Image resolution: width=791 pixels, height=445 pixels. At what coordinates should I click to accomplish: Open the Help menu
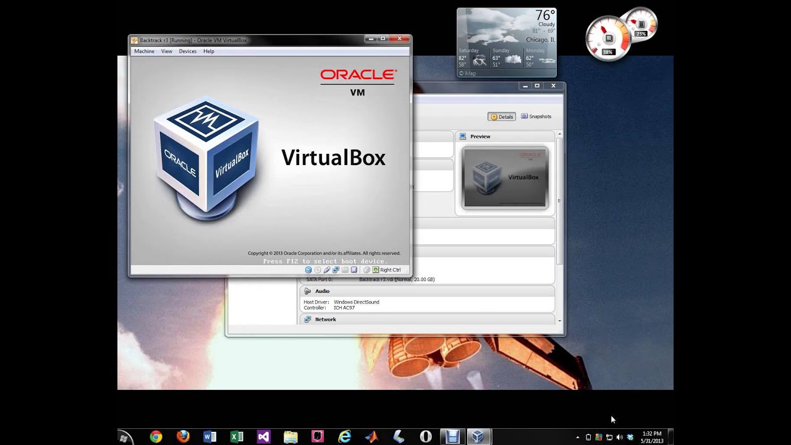coord(209,51)
